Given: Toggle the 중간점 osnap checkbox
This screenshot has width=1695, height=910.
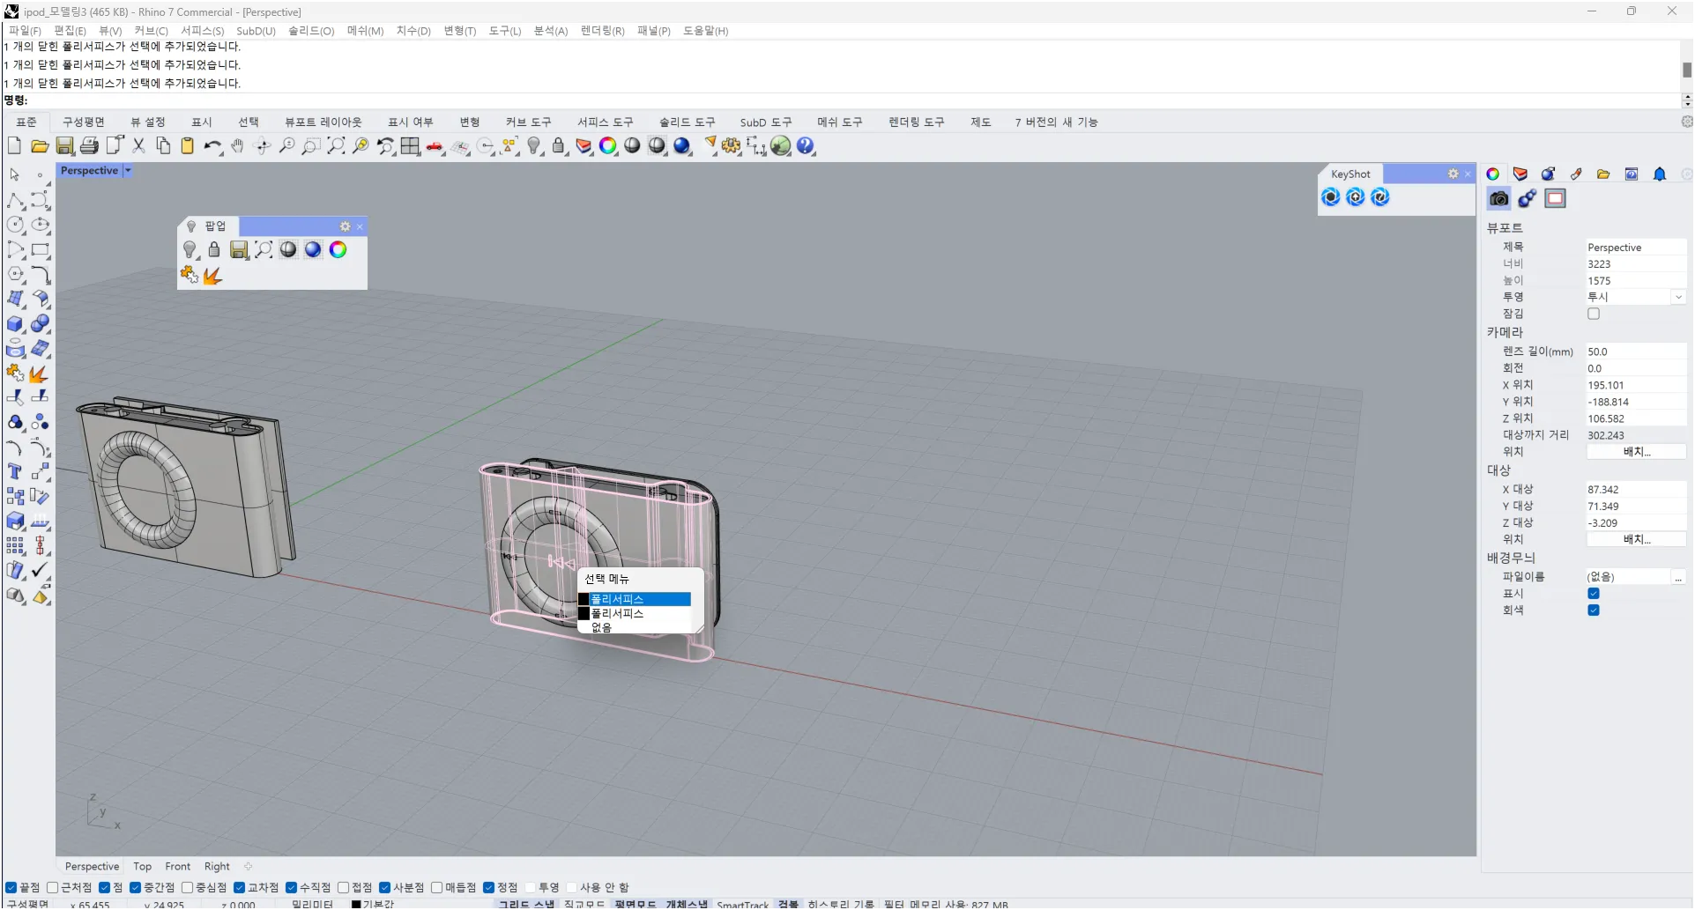Looking at the screenshot, I should [x=135, y=888].
